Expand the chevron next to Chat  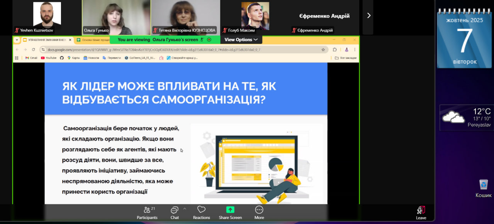(184, 209)
